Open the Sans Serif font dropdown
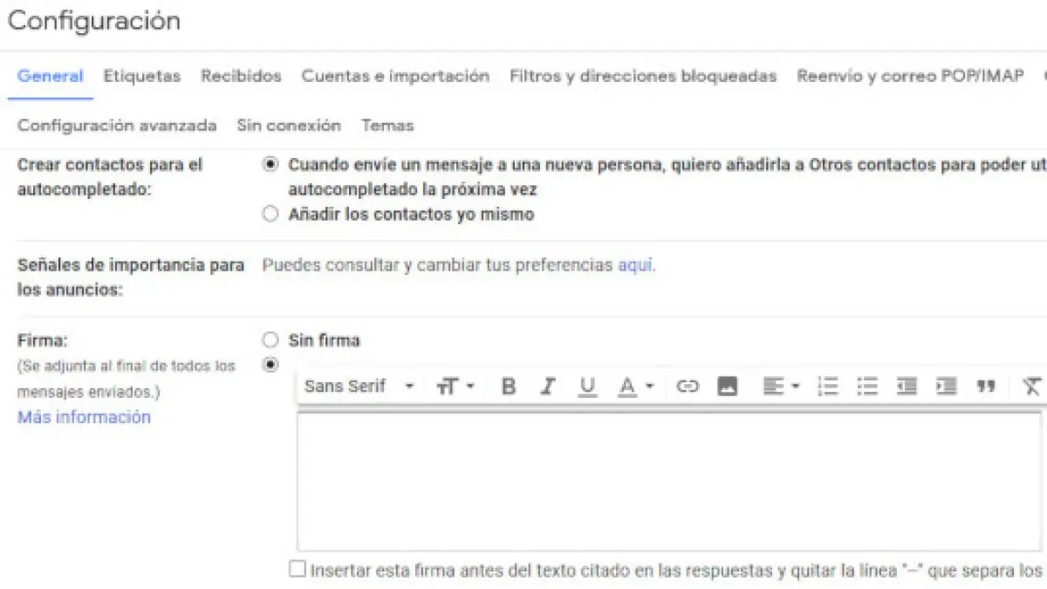 tap(359, 387)
